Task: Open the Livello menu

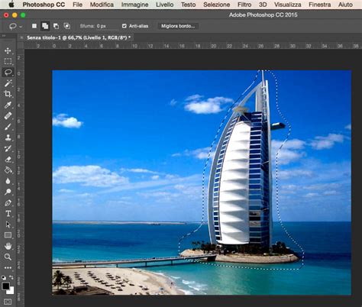Action: 165,5
